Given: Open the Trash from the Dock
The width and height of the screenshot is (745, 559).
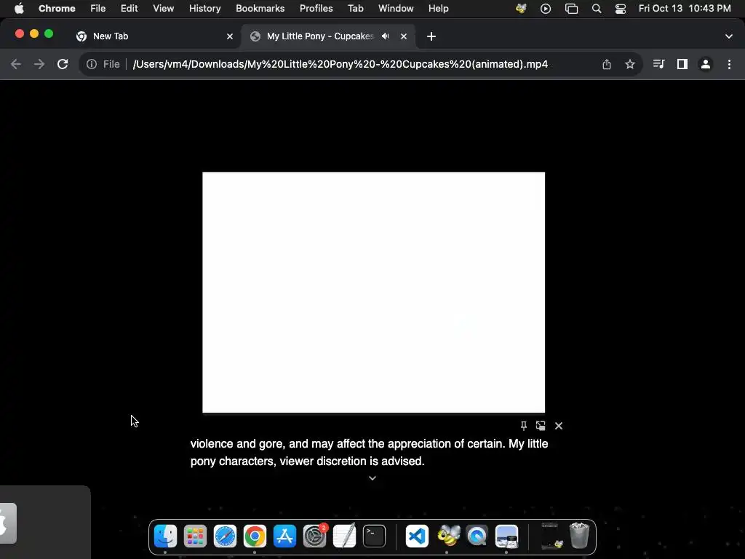Looking at the screenshot, I should tap(579, 535).
